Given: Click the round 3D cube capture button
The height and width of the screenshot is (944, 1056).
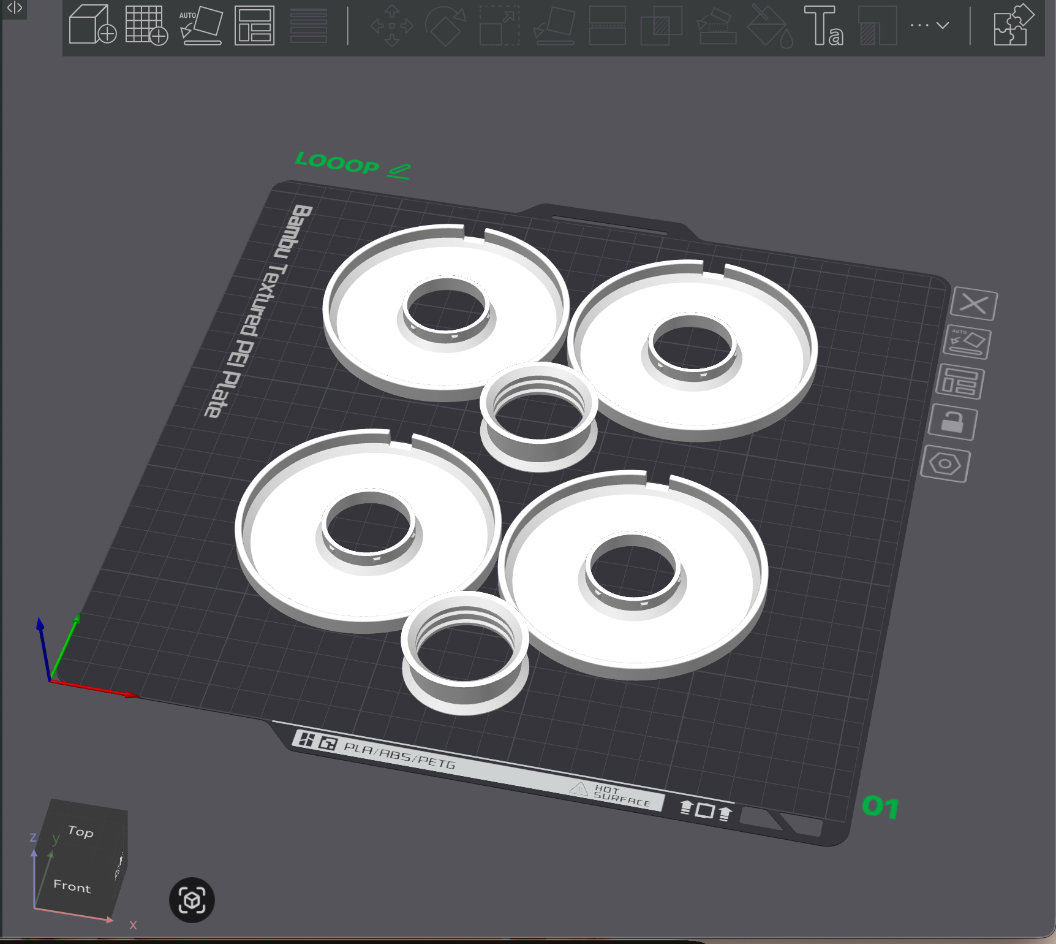Looking at the screenshot, I should point(192,900).
